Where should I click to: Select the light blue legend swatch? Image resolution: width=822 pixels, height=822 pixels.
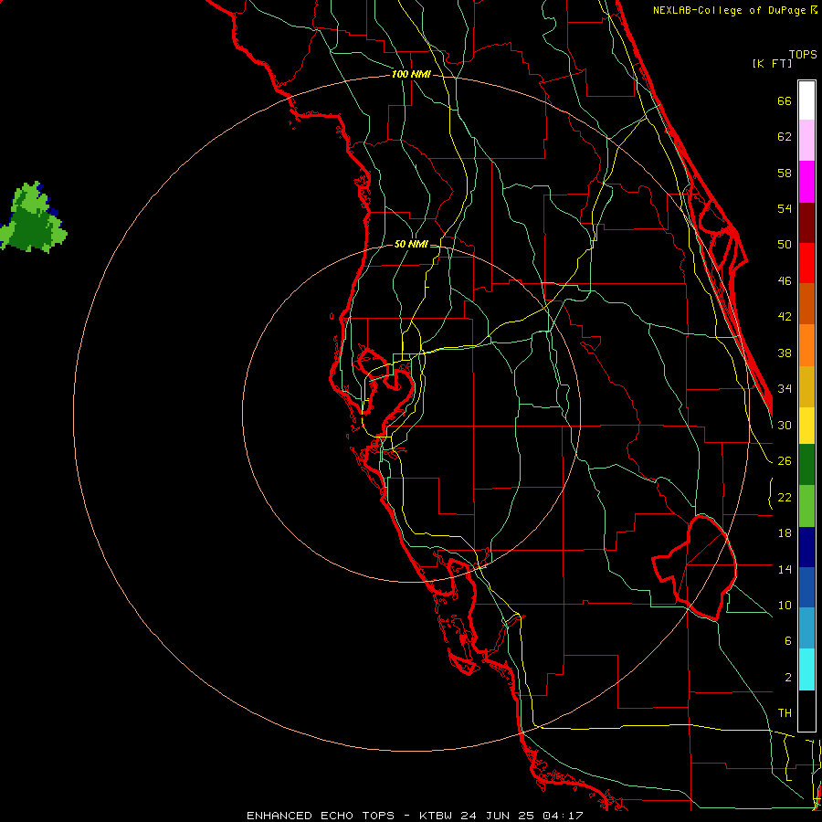coord(806,628)
